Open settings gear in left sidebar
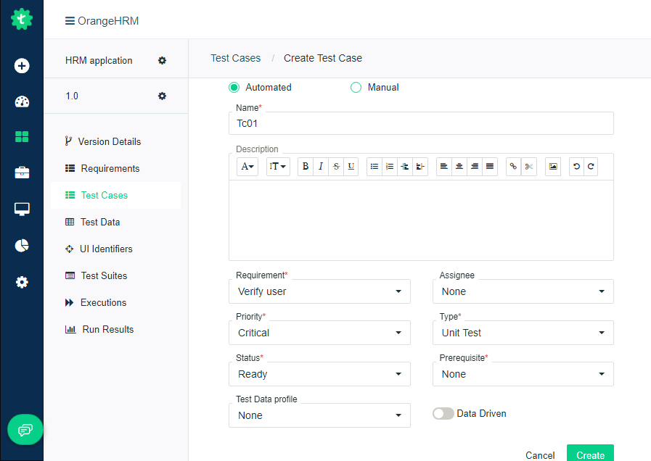 [x=22, y=282]
